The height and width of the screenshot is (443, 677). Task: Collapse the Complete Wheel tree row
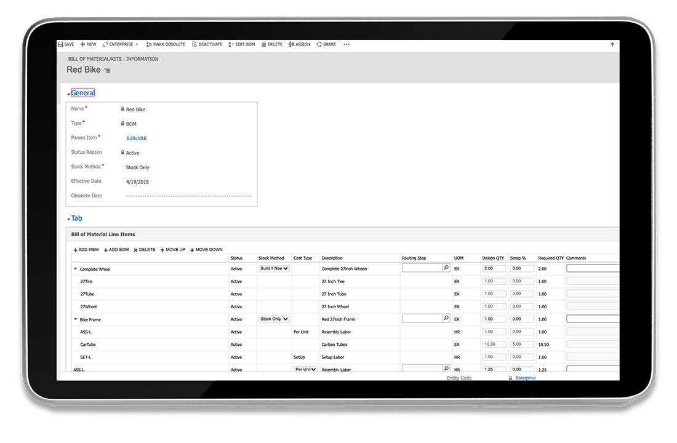(76, 269)
